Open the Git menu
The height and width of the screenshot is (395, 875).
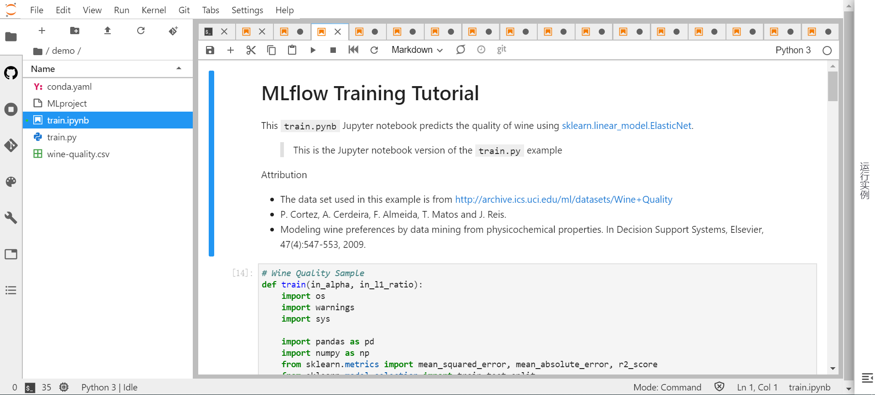coord(184,10)
